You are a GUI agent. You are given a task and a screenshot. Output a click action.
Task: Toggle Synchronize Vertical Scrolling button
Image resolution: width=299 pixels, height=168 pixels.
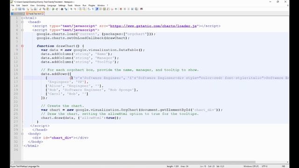(80, 9)
